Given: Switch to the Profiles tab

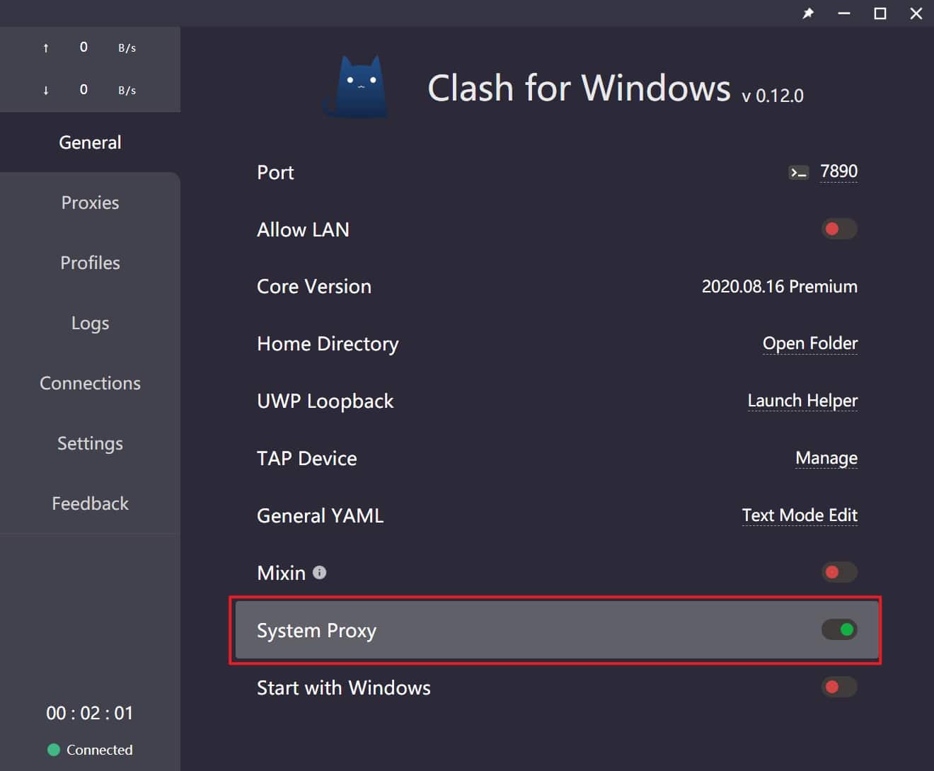Looking at the screenshot, I should pyautogui.click(x=90, y=263).
